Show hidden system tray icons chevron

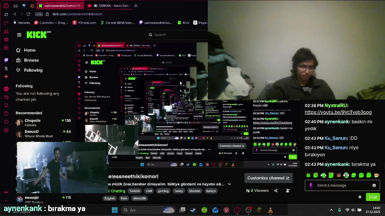(331, 210)
